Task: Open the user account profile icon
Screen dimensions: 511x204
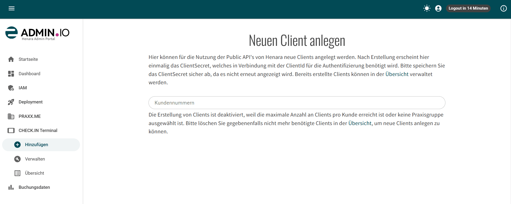Action: pyautogui.click(x=438, y=8)
